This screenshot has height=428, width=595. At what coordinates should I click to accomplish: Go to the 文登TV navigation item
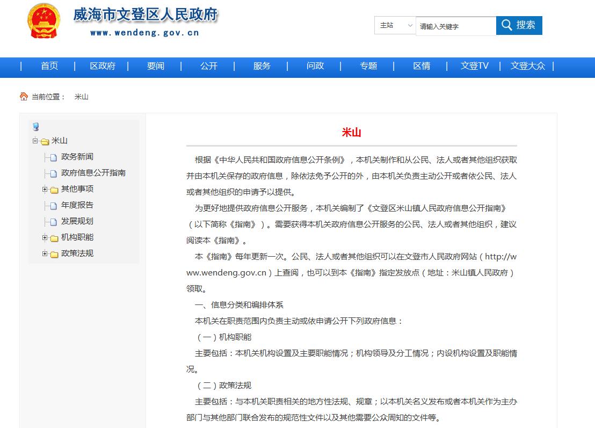[474, 66]
